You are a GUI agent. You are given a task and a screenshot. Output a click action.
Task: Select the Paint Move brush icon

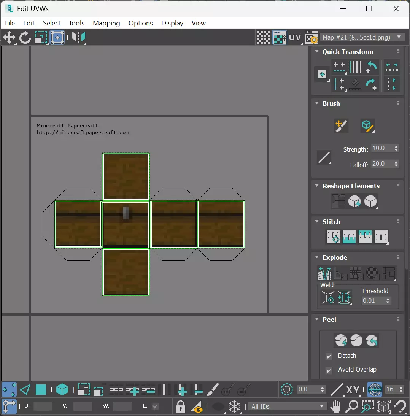click(x=341, y=126)
